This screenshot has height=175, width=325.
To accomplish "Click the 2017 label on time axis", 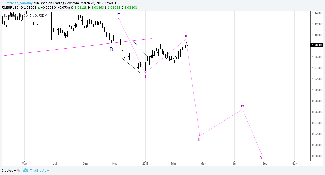I will 145,163.
